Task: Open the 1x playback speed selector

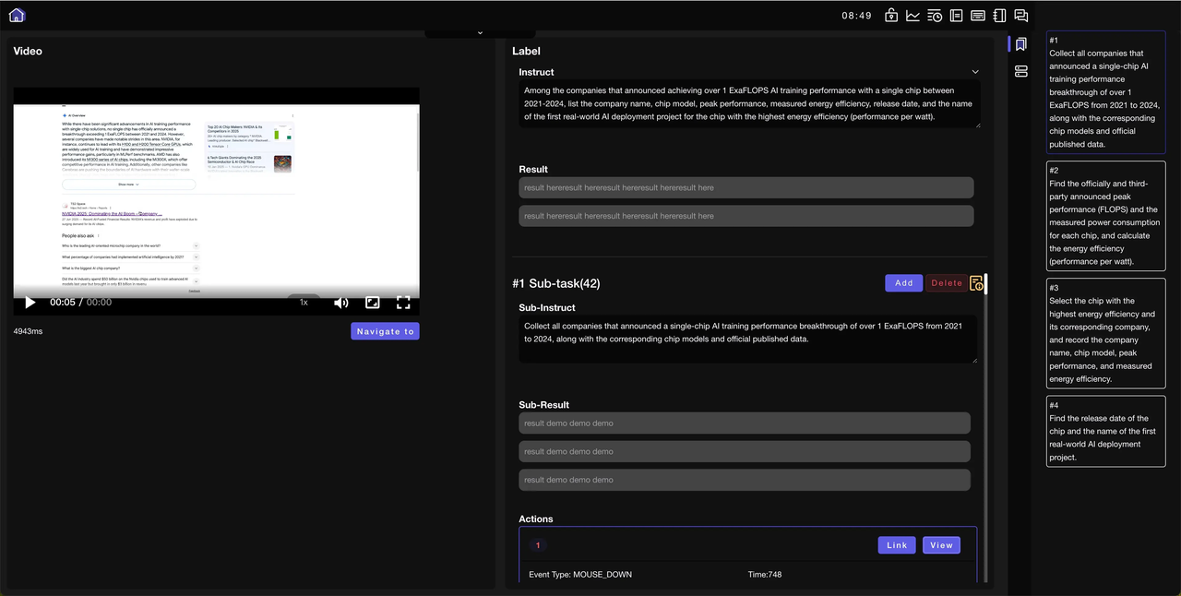Action: 304,303
